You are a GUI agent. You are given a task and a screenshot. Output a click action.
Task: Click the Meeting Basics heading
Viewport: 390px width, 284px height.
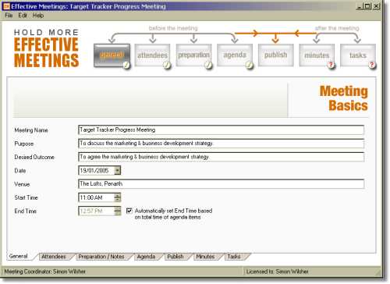[344, 98]
